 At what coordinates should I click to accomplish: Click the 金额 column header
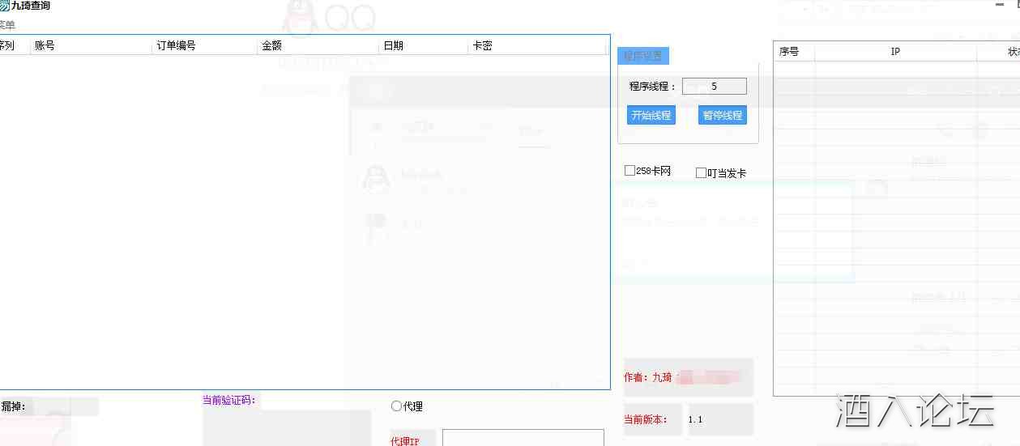(x=318, y=46)
